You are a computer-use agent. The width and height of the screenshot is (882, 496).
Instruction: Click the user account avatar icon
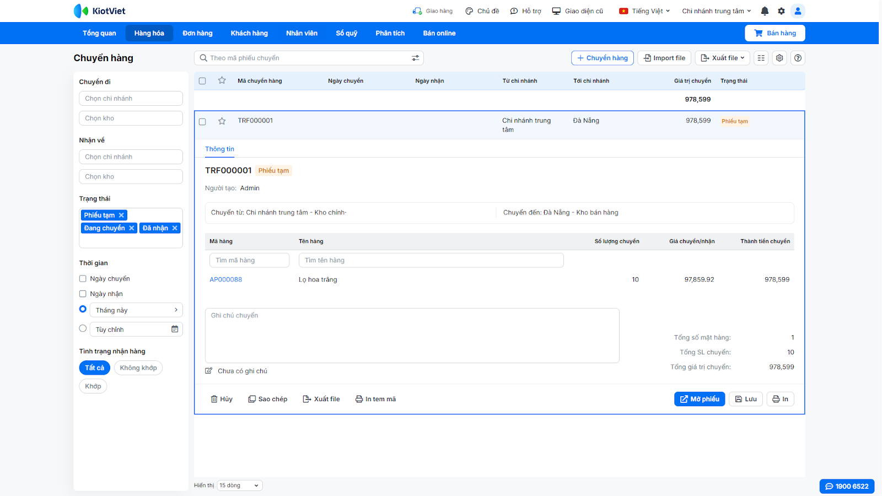798,11
